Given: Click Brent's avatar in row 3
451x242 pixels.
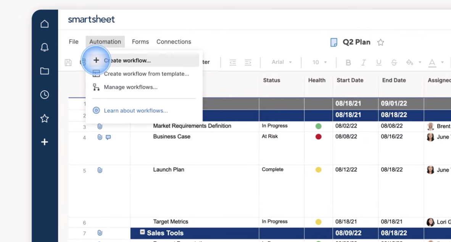Looking at the screenshot, I should (430, 126).
